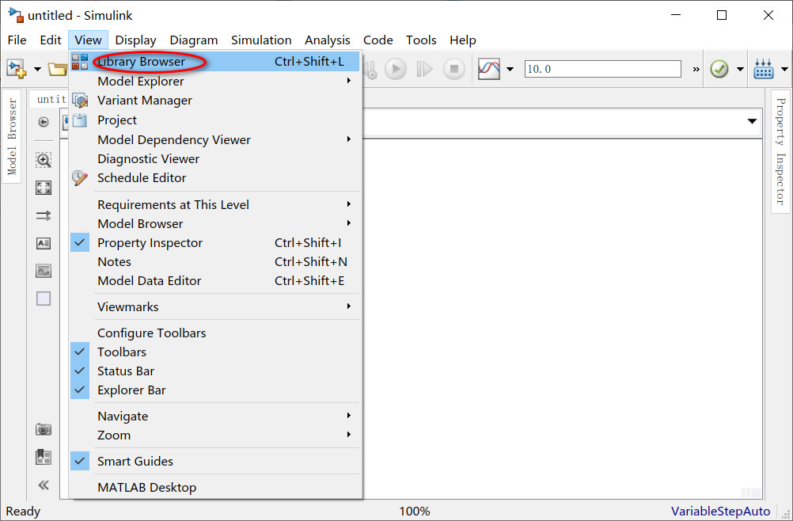Select the Annotation tool in the sidebar

[x=44, y=243]
